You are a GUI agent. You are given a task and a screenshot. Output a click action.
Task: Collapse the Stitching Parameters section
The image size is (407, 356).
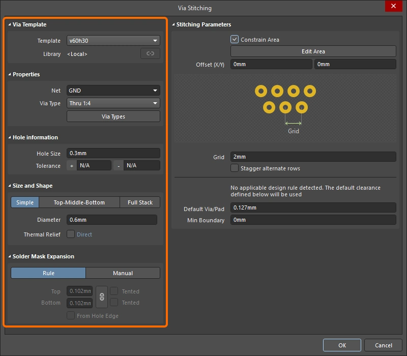click(x=173, y=24)
